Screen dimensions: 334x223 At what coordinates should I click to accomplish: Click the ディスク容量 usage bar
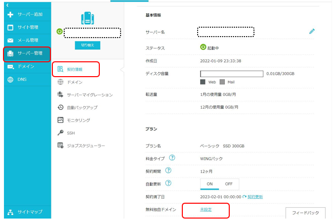232,74
